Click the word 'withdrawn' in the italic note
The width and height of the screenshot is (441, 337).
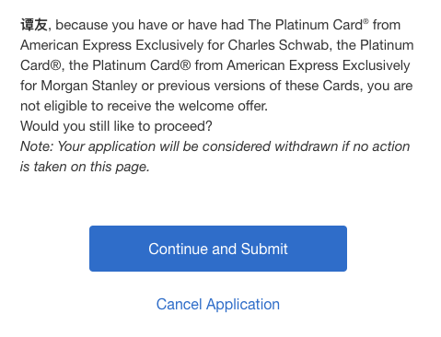306,146
